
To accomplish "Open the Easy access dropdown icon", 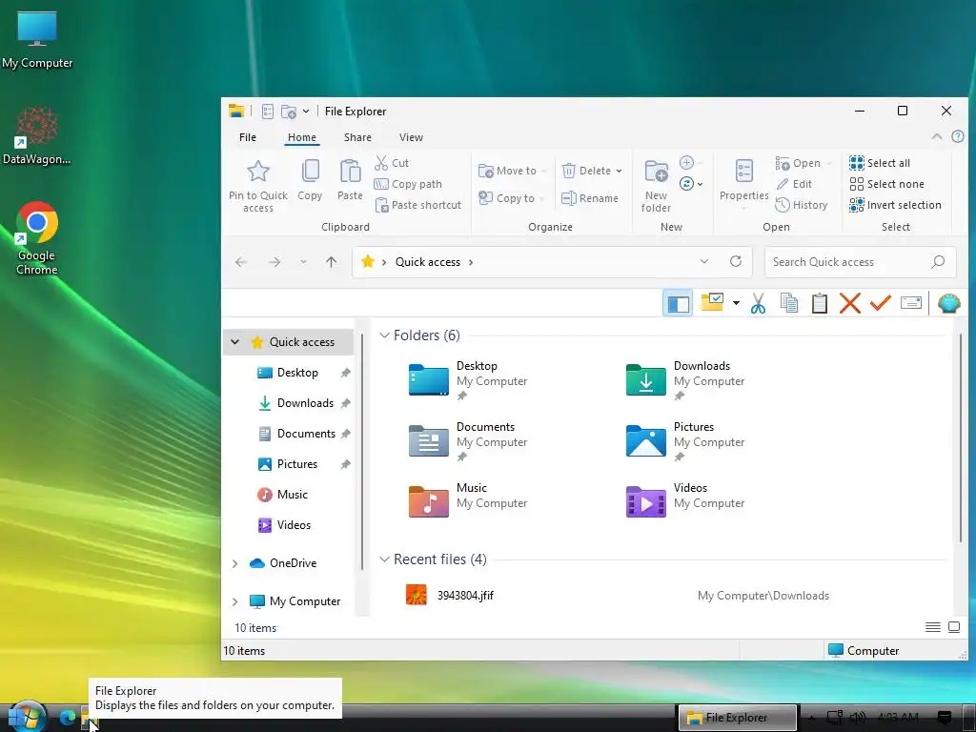I will coord(690,184).
